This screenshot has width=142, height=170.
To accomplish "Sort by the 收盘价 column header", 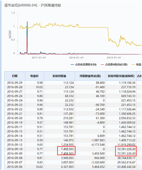I will point(34,76).
